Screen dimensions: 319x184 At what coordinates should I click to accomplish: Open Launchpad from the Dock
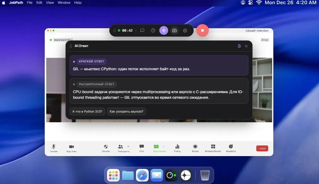coord(113,175)
